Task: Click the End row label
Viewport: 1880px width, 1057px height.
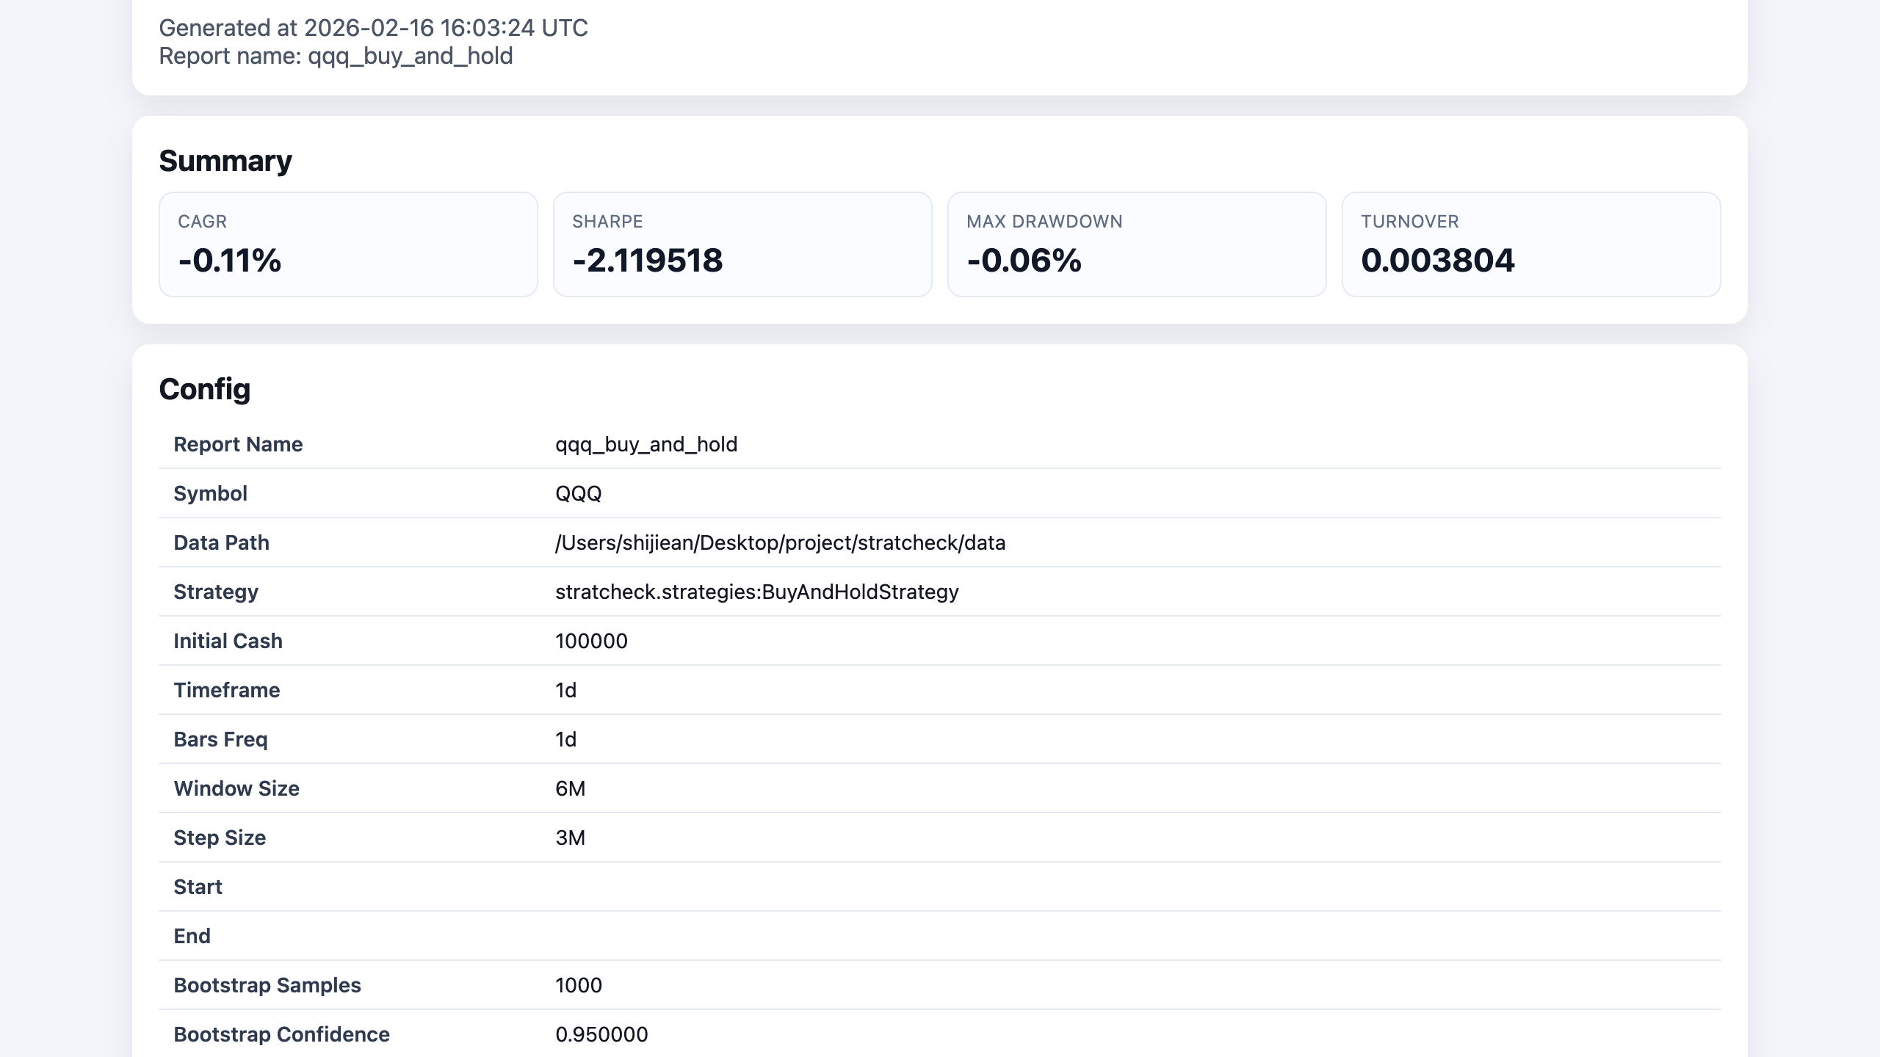Action: (192, 936)
